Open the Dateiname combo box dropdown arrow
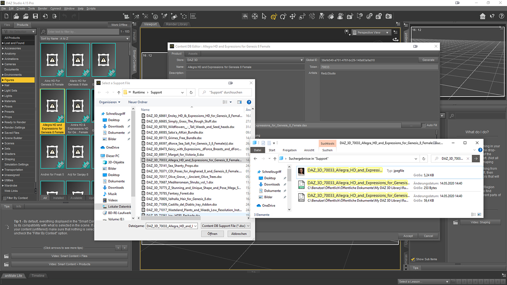The height and width of the screenshot is (285, 507). [x=195, y=226]
